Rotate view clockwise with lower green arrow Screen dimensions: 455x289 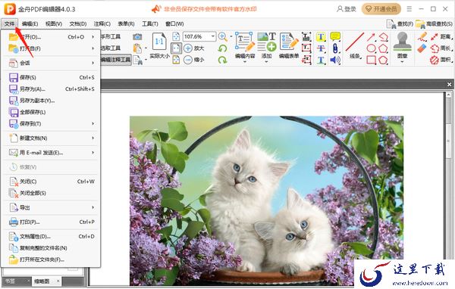(x=222, y=60)
